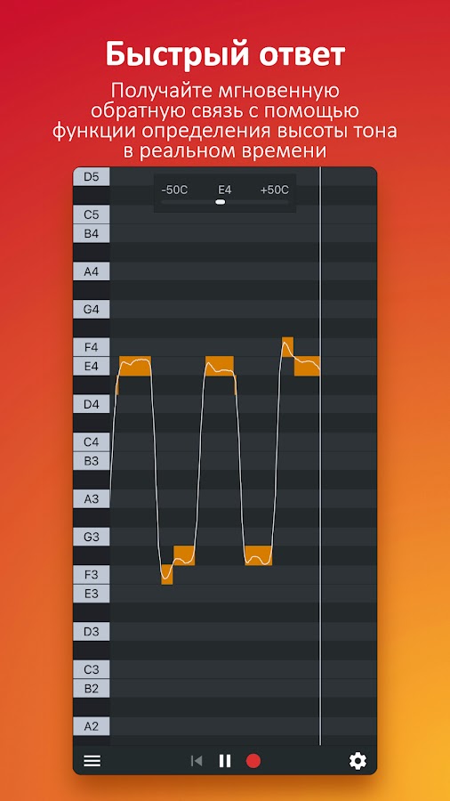Tap the A2 piano key
The width and height of the screenshot is (450, 801).
[x=92, y=726]
